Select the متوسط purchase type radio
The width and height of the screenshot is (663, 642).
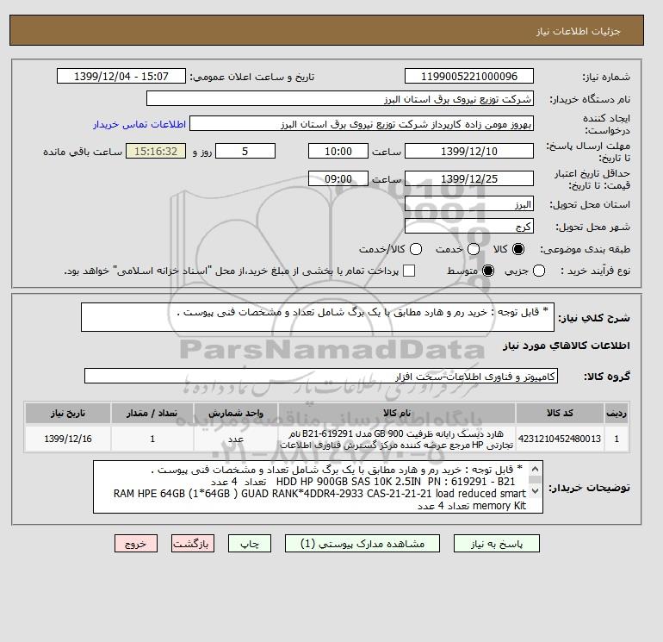(488, 271)
